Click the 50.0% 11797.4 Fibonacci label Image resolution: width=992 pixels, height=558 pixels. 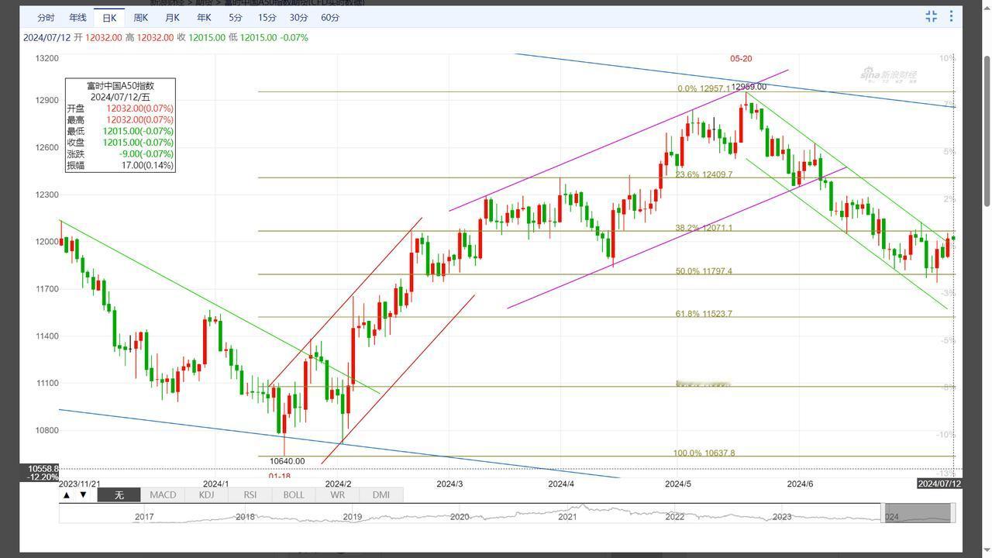click(x=704, y=271)
